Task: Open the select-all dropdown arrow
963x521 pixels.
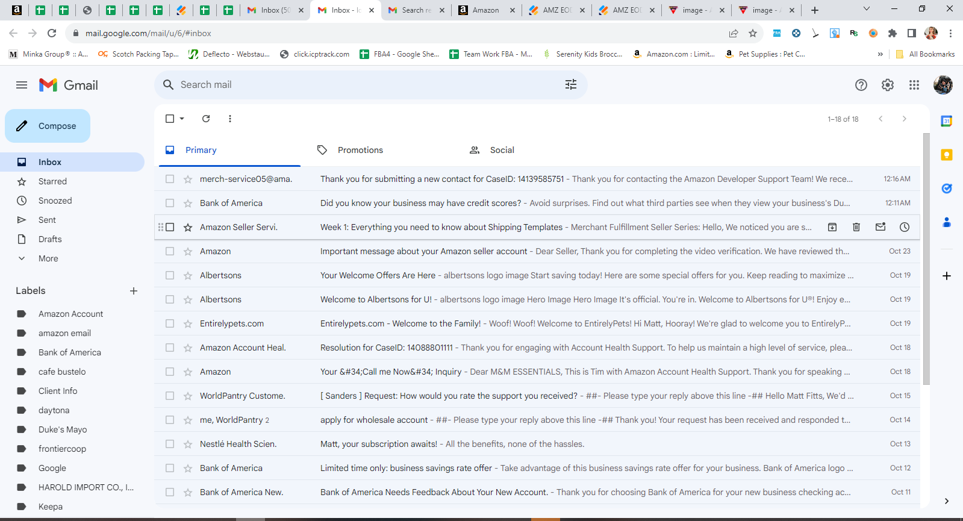Action: (182, 119)
